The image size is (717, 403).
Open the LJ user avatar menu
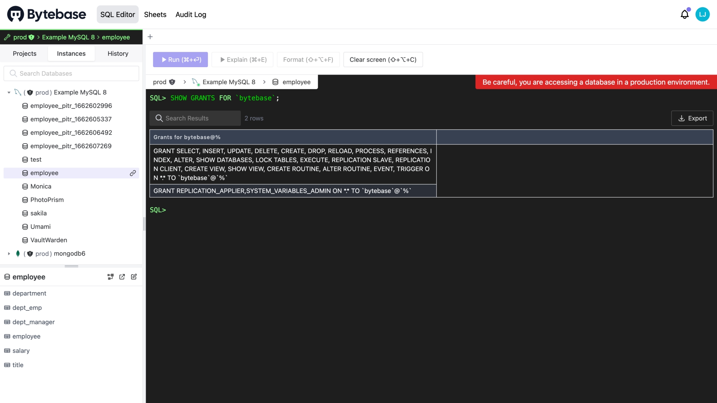tap(702, 15)
